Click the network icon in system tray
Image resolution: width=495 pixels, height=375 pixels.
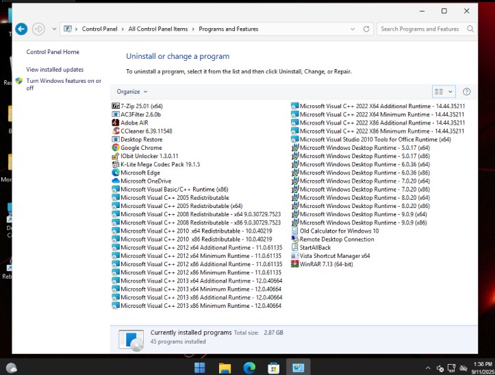451,368
